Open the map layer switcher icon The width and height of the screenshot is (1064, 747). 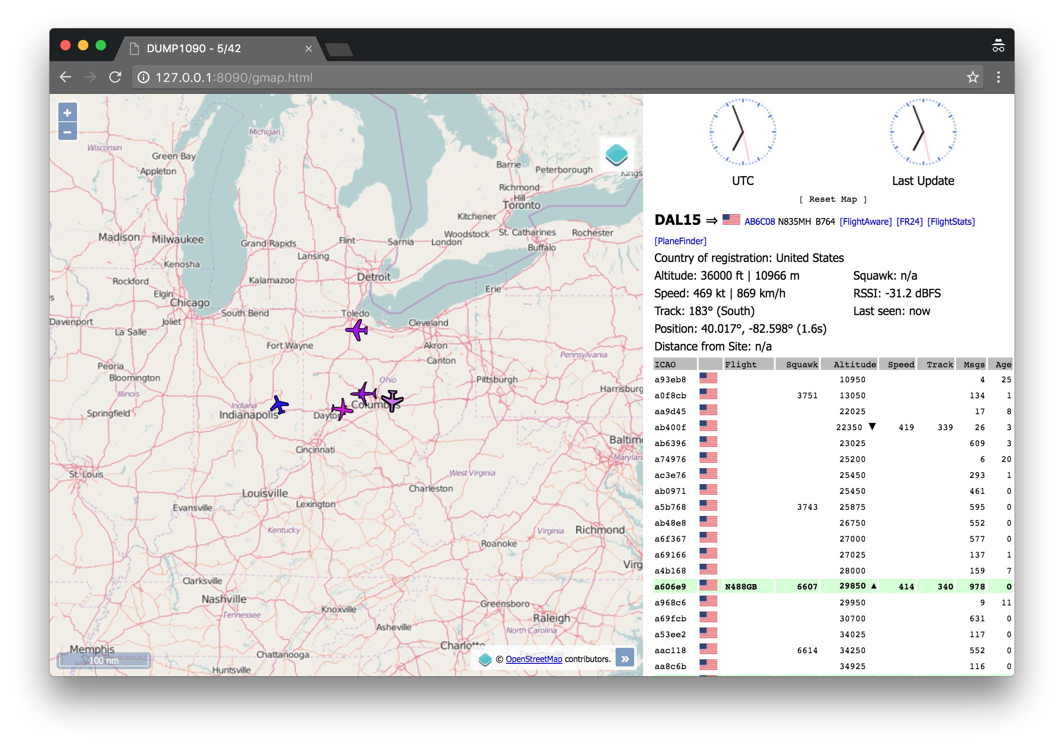coord(617,155)
